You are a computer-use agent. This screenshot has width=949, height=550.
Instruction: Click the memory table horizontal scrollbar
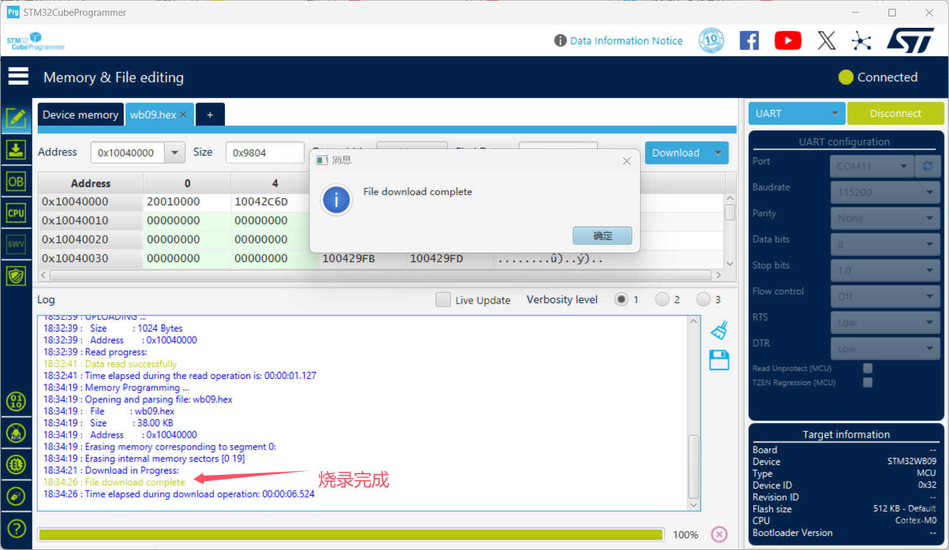click(380, 275)
